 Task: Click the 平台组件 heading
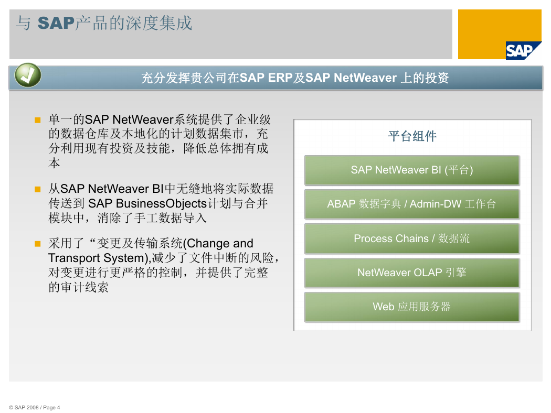click(412, 136)
